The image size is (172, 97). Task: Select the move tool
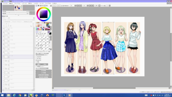coord(37,34)
